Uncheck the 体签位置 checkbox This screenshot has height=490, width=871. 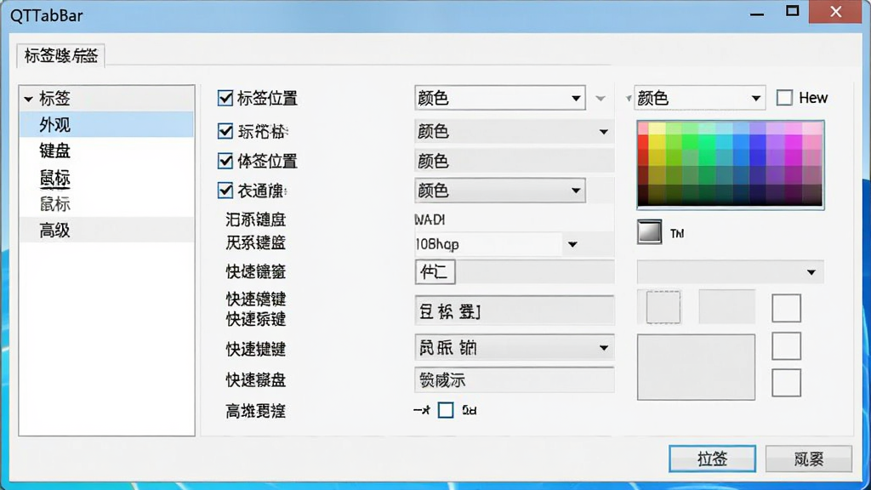tap(225, 161)
